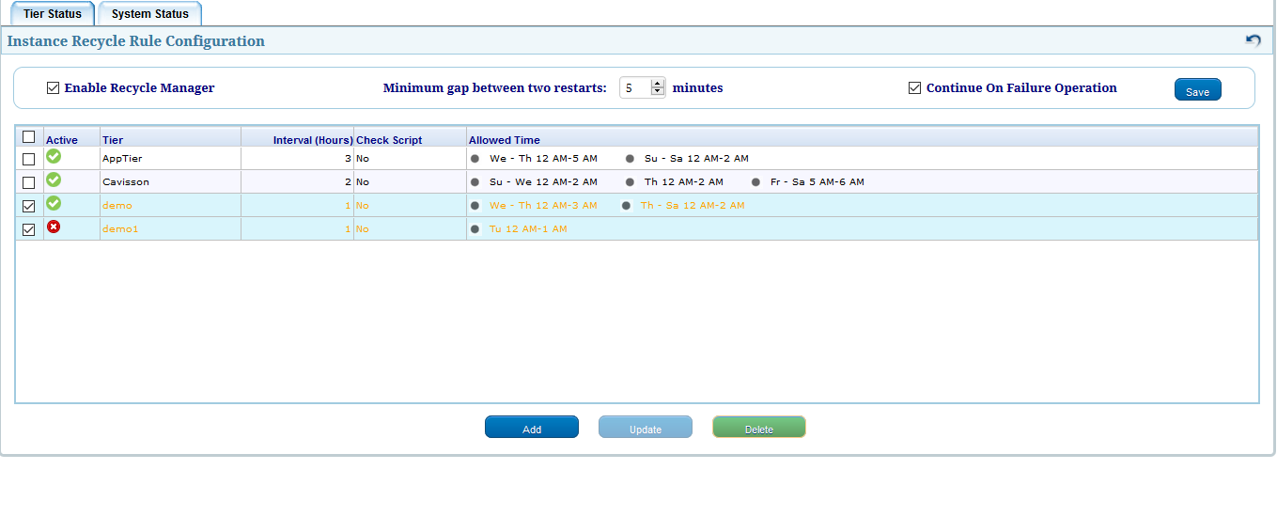Open the Tier Status tab
The image size is (1277, 532).
tap(53, 14)
